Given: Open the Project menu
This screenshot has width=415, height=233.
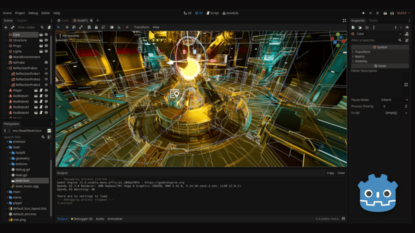Looking at the screenshot, I should click(20, 13).
